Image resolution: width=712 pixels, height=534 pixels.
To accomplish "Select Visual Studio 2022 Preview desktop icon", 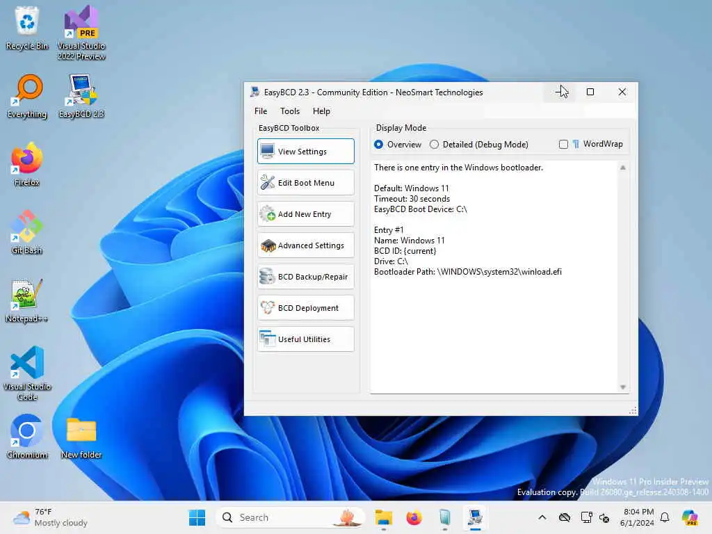I will (81, 33).
